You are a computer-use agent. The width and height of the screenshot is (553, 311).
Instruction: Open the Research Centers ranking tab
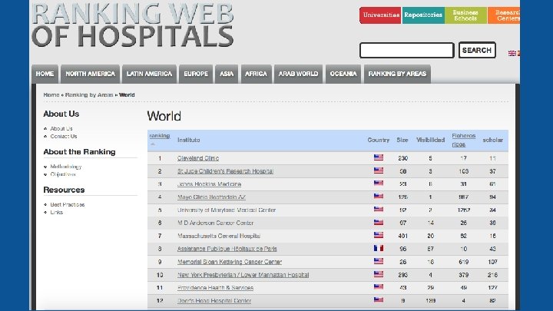(504, 15)
